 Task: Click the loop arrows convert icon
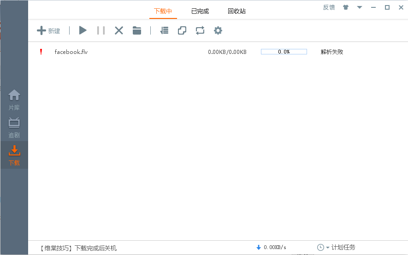200,30
